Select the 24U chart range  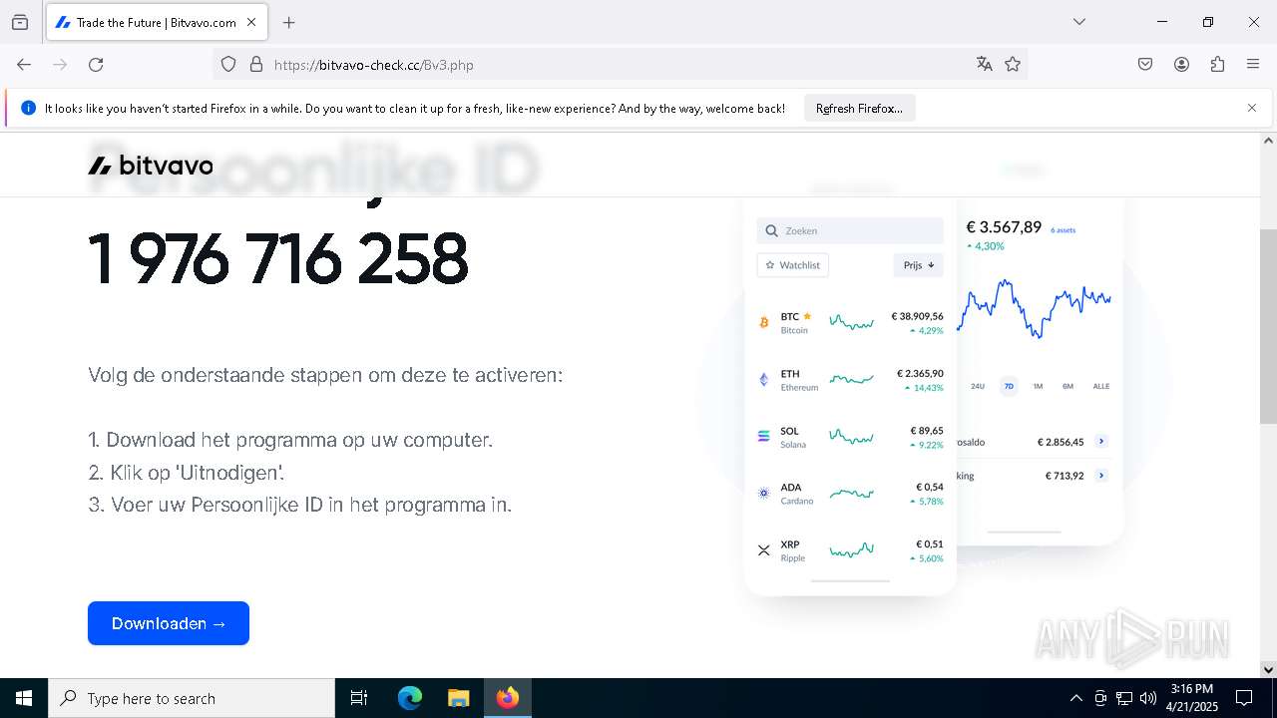pos(978,386)
